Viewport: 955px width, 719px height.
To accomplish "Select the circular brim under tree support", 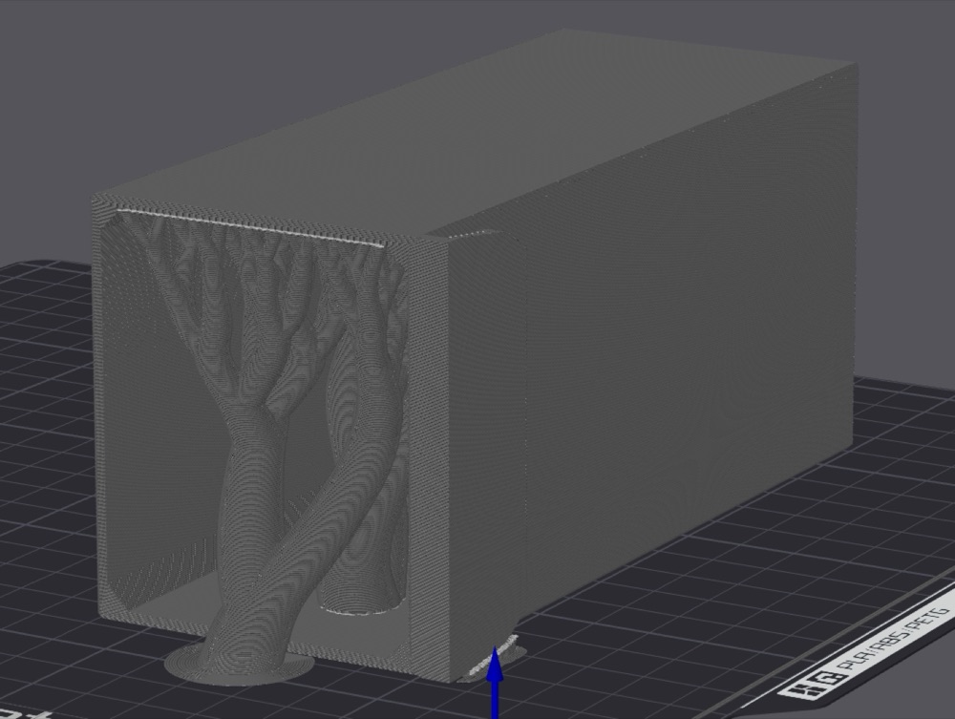I will pos(240,663).
